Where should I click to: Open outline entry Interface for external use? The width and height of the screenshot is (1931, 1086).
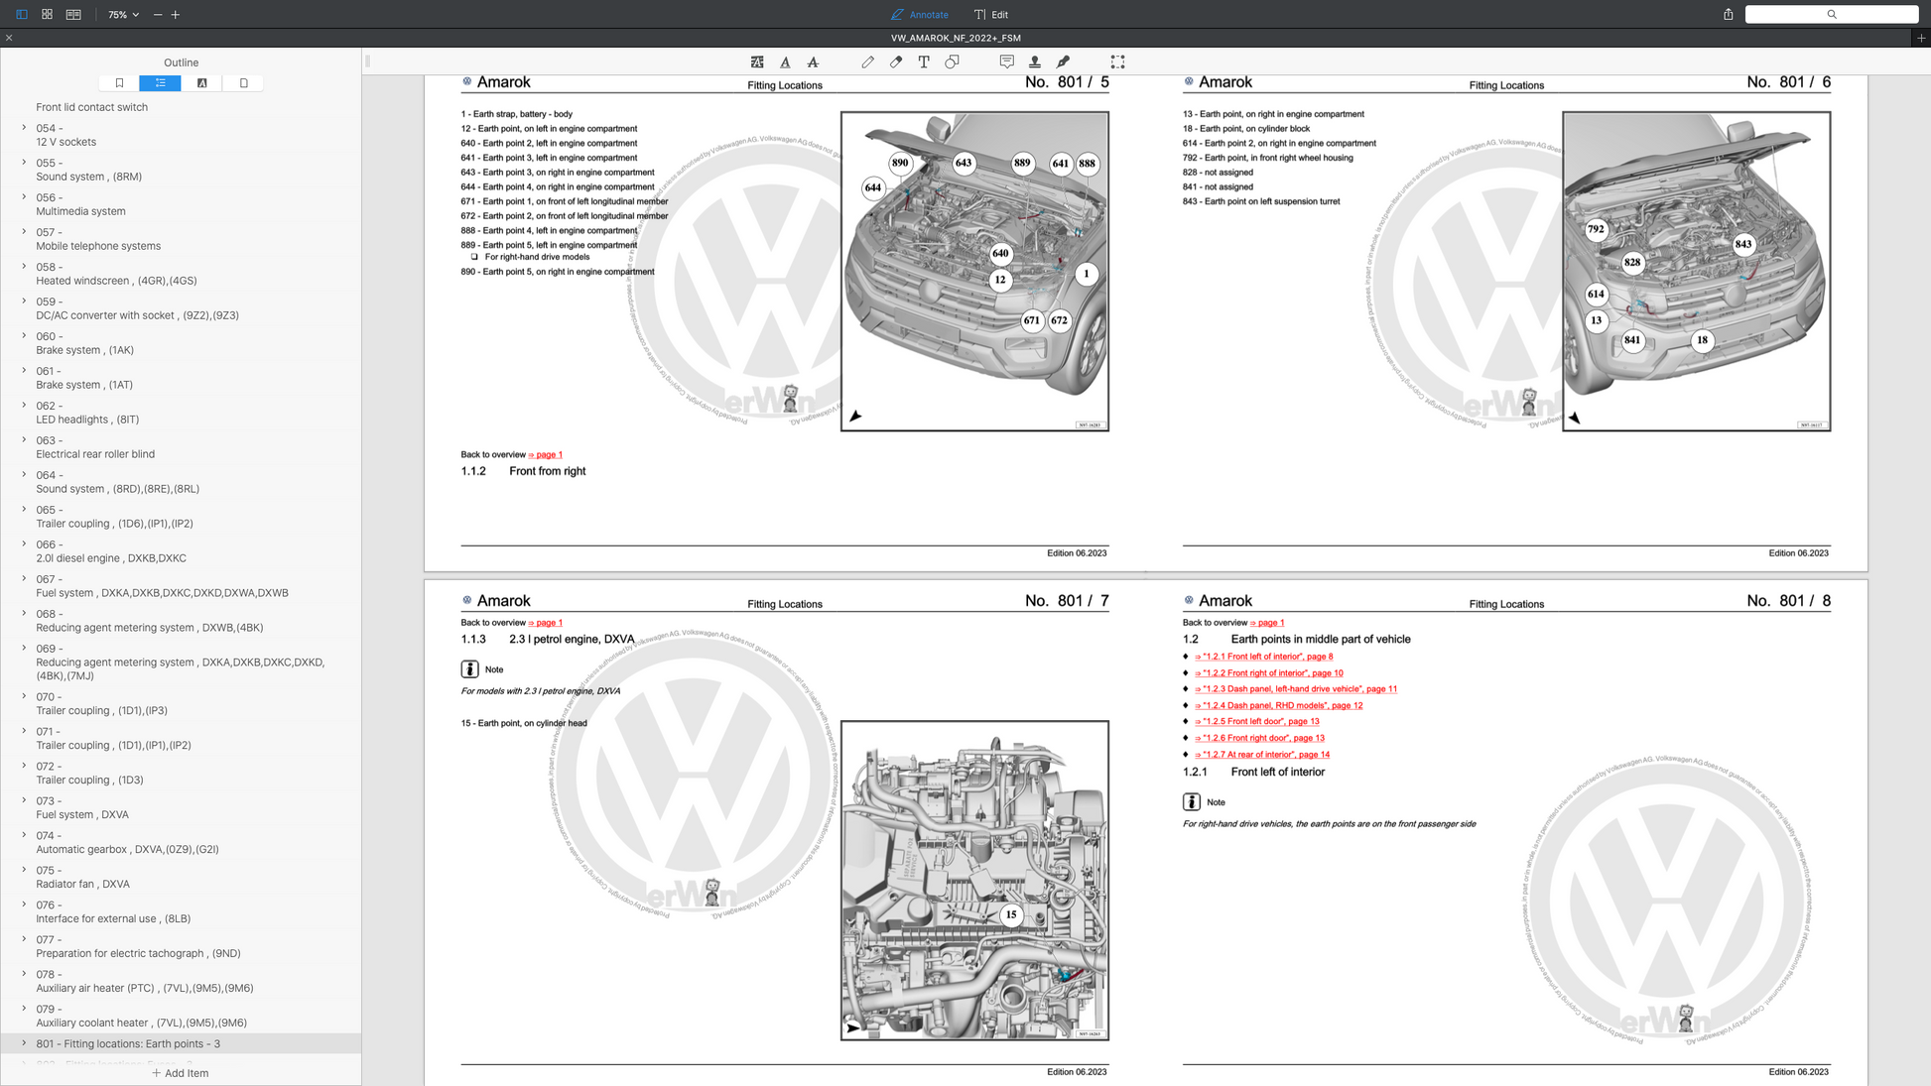point(113,918)
